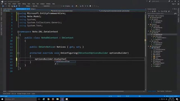Viewport: 180px width, 101px height.
Task: Open the Tools menu
Action: pyautogui.click(x=33, y=4)
